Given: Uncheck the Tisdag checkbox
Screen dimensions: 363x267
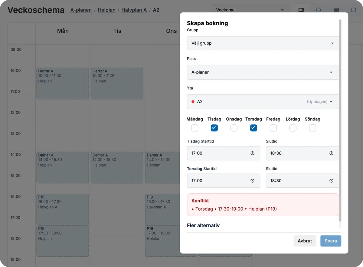Looking at the screenshot, I should [214, 128].
